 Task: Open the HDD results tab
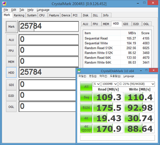[x=116, y=23]
